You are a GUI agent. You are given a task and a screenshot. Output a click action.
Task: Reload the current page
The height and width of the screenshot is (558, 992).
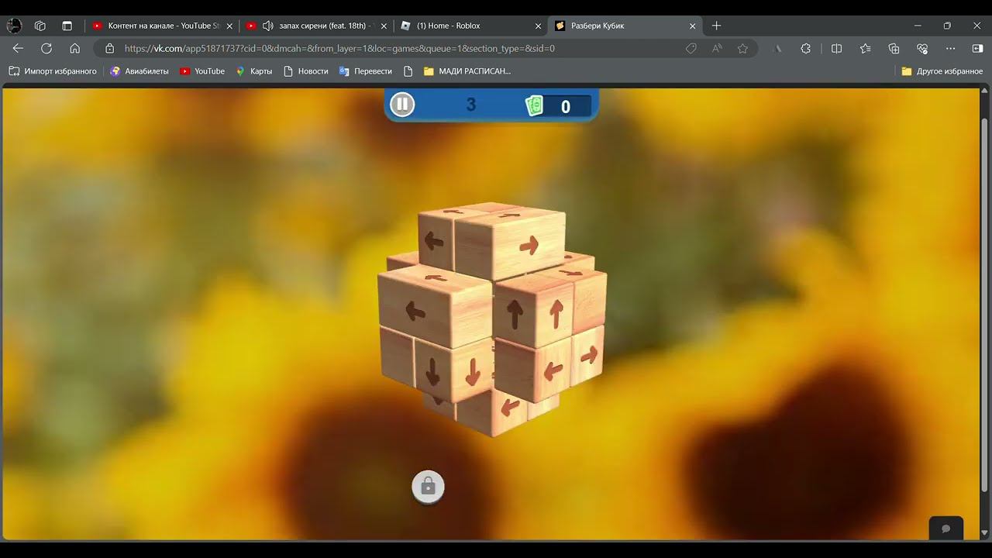(46, 48)
